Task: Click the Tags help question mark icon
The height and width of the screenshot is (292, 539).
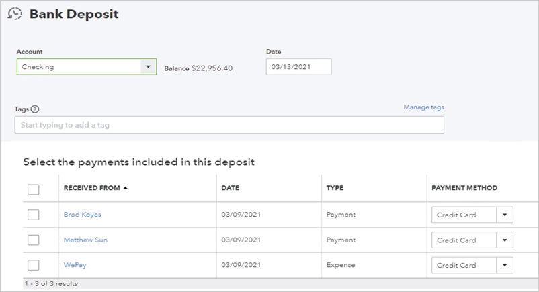Action: (x=35, y=109)
